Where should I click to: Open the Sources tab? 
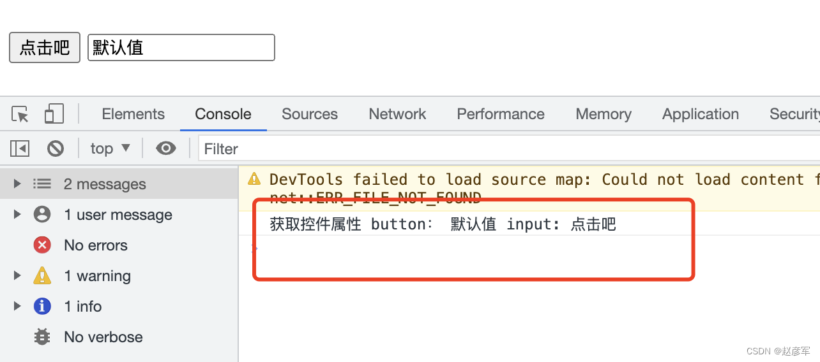(310, 115)
